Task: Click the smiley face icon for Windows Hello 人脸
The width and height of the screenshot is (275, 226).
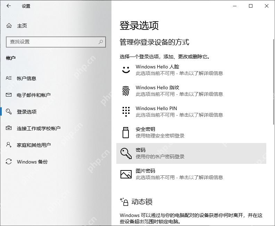Action: coord(126,70)
